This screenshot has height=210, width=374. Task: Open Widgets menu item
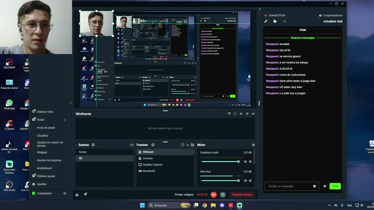click(42, 152)
